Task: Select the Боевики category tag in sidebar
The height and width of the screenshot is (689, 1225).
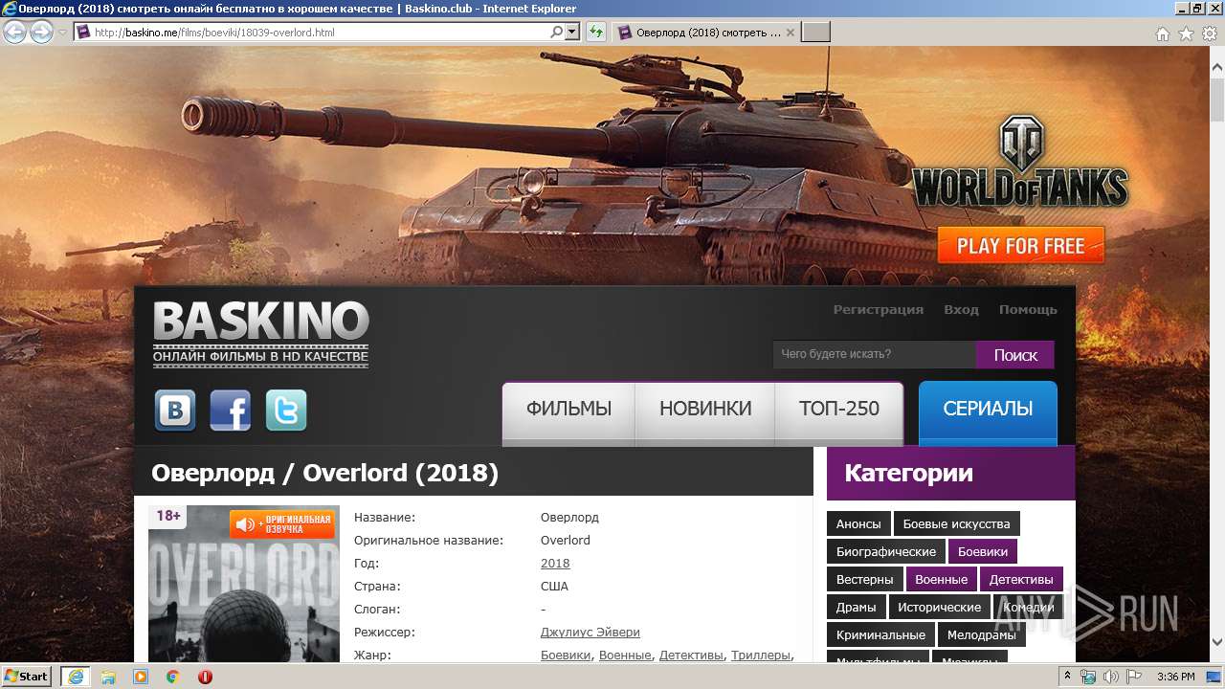Action: click(983, 552)
